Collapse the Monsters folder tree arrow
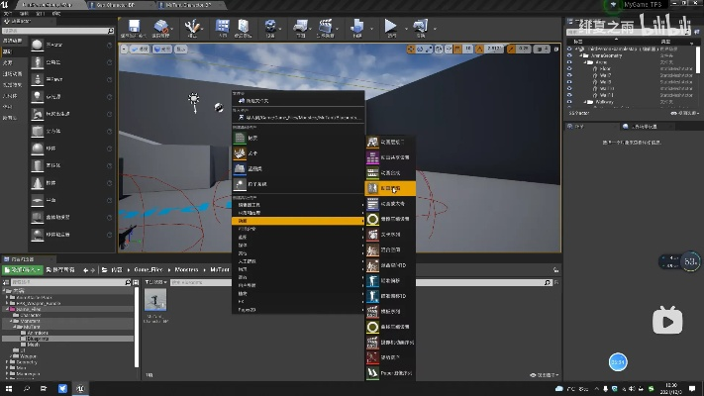 click(11, 321)
